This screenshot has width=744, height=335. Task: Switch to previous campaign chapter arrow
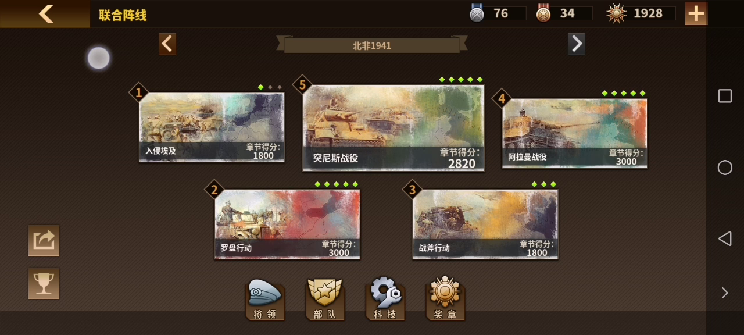[x=167, y=44]
